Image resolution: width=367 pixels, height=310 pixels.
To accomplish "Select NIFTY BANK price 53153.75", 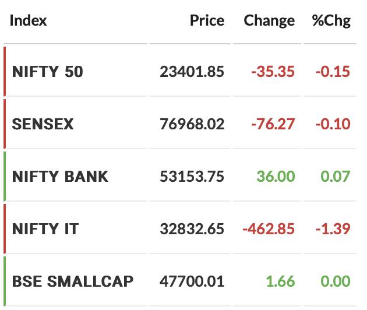I will point(192,177).
